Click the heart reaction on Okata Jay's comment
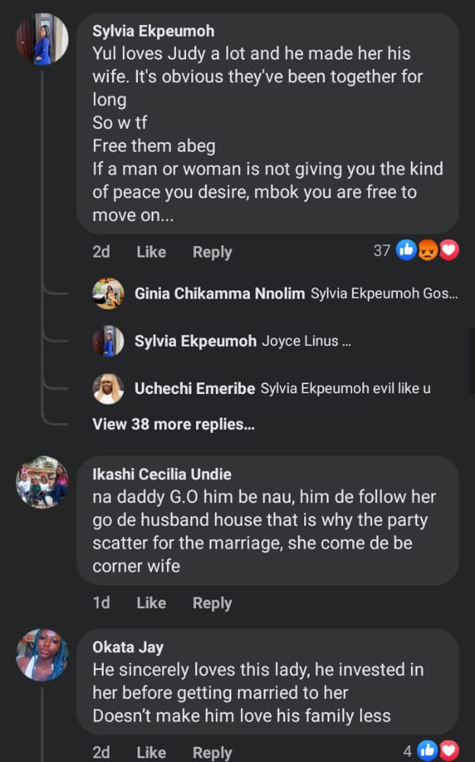475x762 pixels. tap(449, 751)
